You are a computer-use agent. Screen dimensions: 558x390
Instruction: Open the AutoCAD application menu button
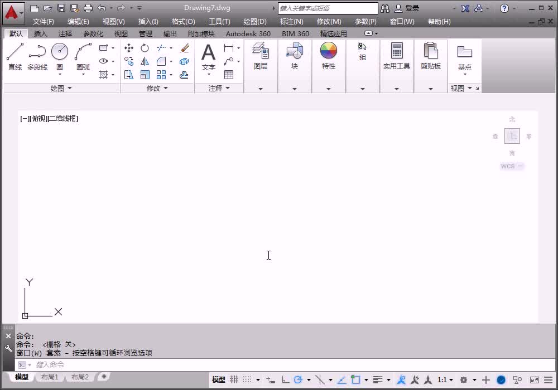pyautogui.click(x=13, y=13)
